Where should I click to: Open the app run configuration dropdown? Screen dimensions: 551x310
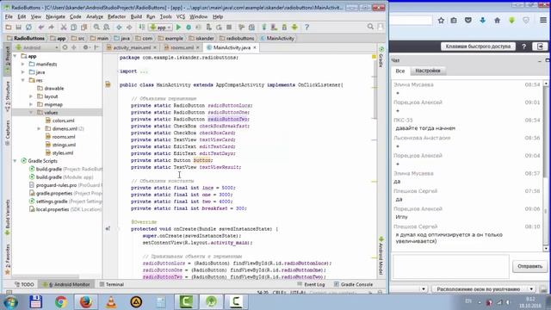coord(160,27)
